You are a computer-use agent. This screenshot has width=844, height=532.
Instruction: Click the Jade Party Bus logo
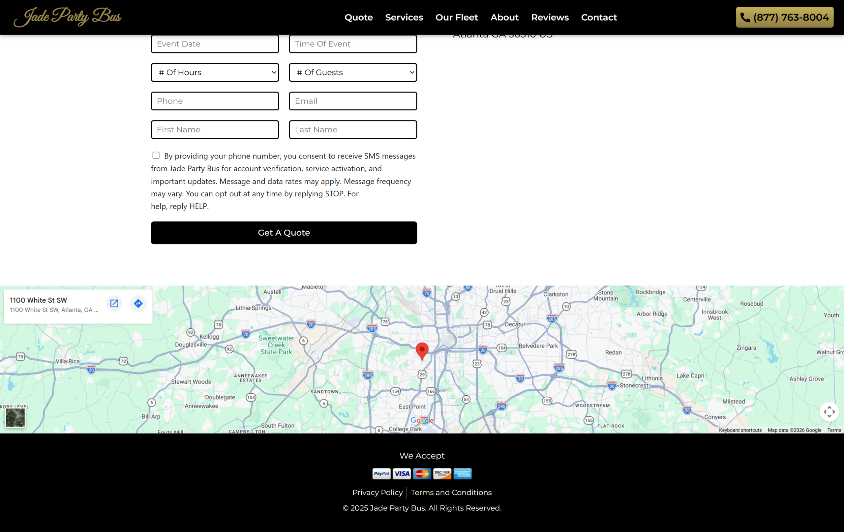click(67, 16)
